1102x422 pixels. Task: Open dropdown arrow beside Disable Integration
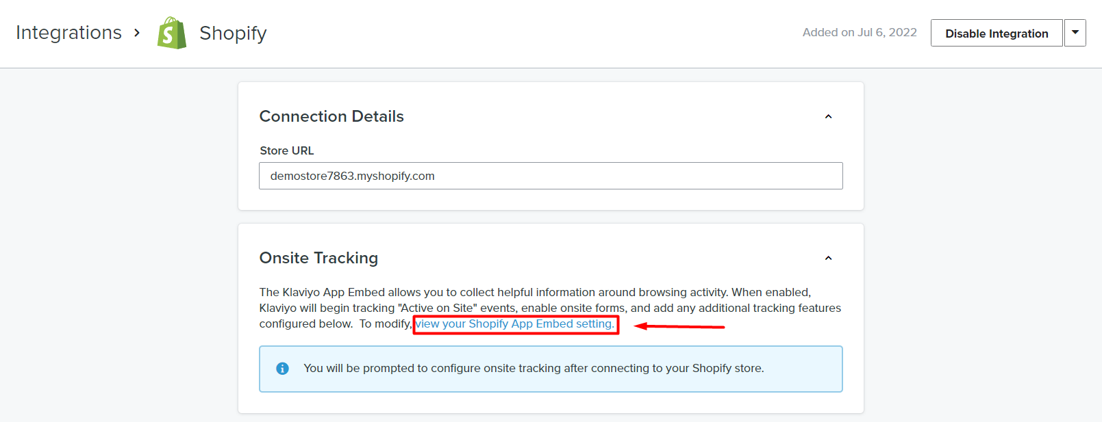(x=1075, y=33)
